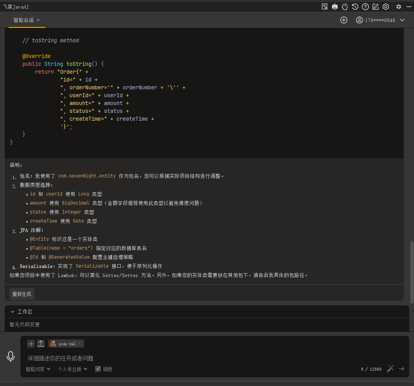Viewport: 414px width, 386px height.
Task: Open the 智能问答 mode dropdown
Action: pos(38,369)
